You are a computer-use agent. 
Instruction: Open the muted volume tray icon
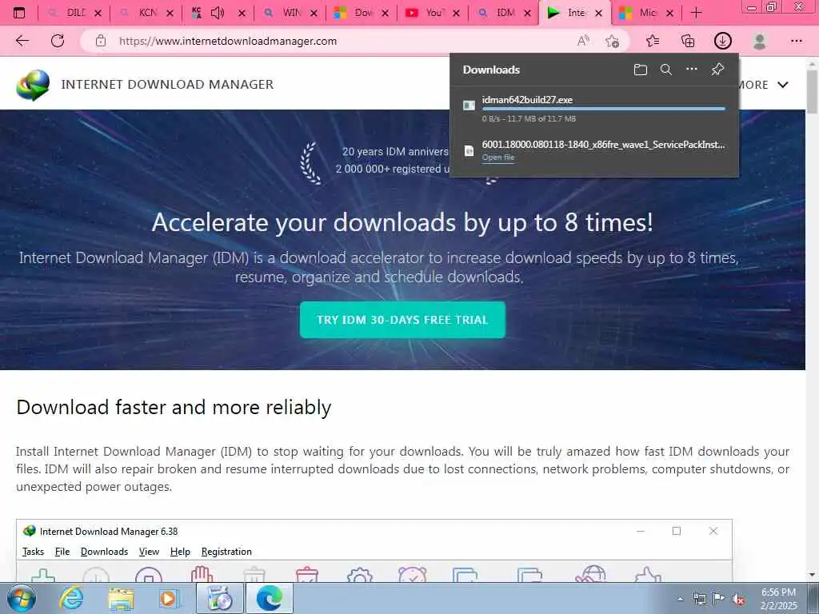pos(738,600)
